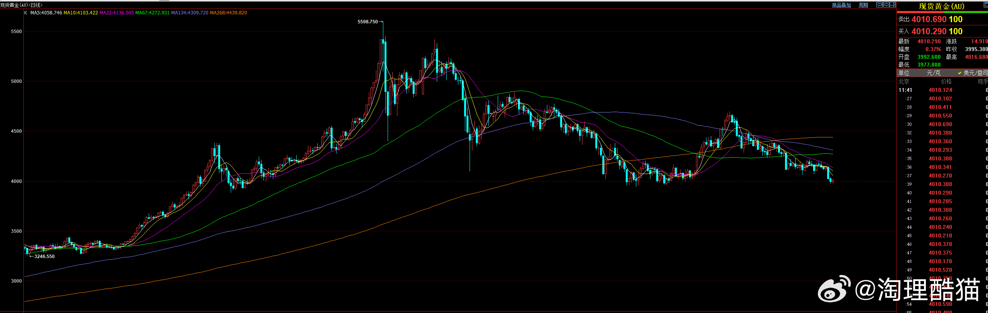Viewport: 988px width, 313px height.
Task: Click the 4000 price axis label
Action: point(16,181)
